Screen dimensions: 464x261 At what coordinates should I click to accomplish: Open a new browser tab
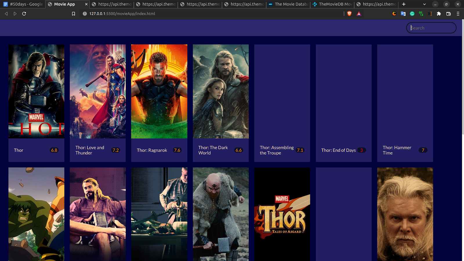pyautogui.click(x=404, y=4)
